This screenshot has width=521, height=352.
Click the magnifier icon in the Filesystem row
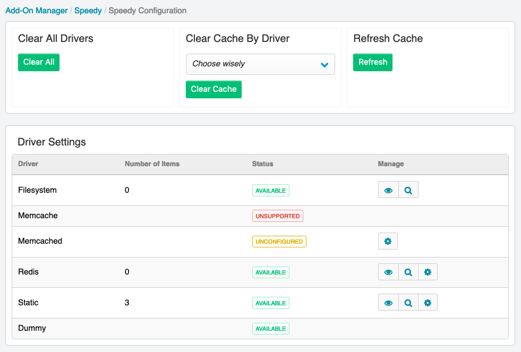[408, 190]
